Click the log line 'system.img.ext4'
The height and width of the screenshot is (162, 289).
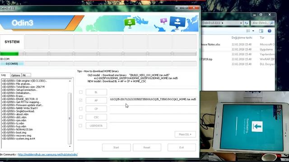coord(19,139)
